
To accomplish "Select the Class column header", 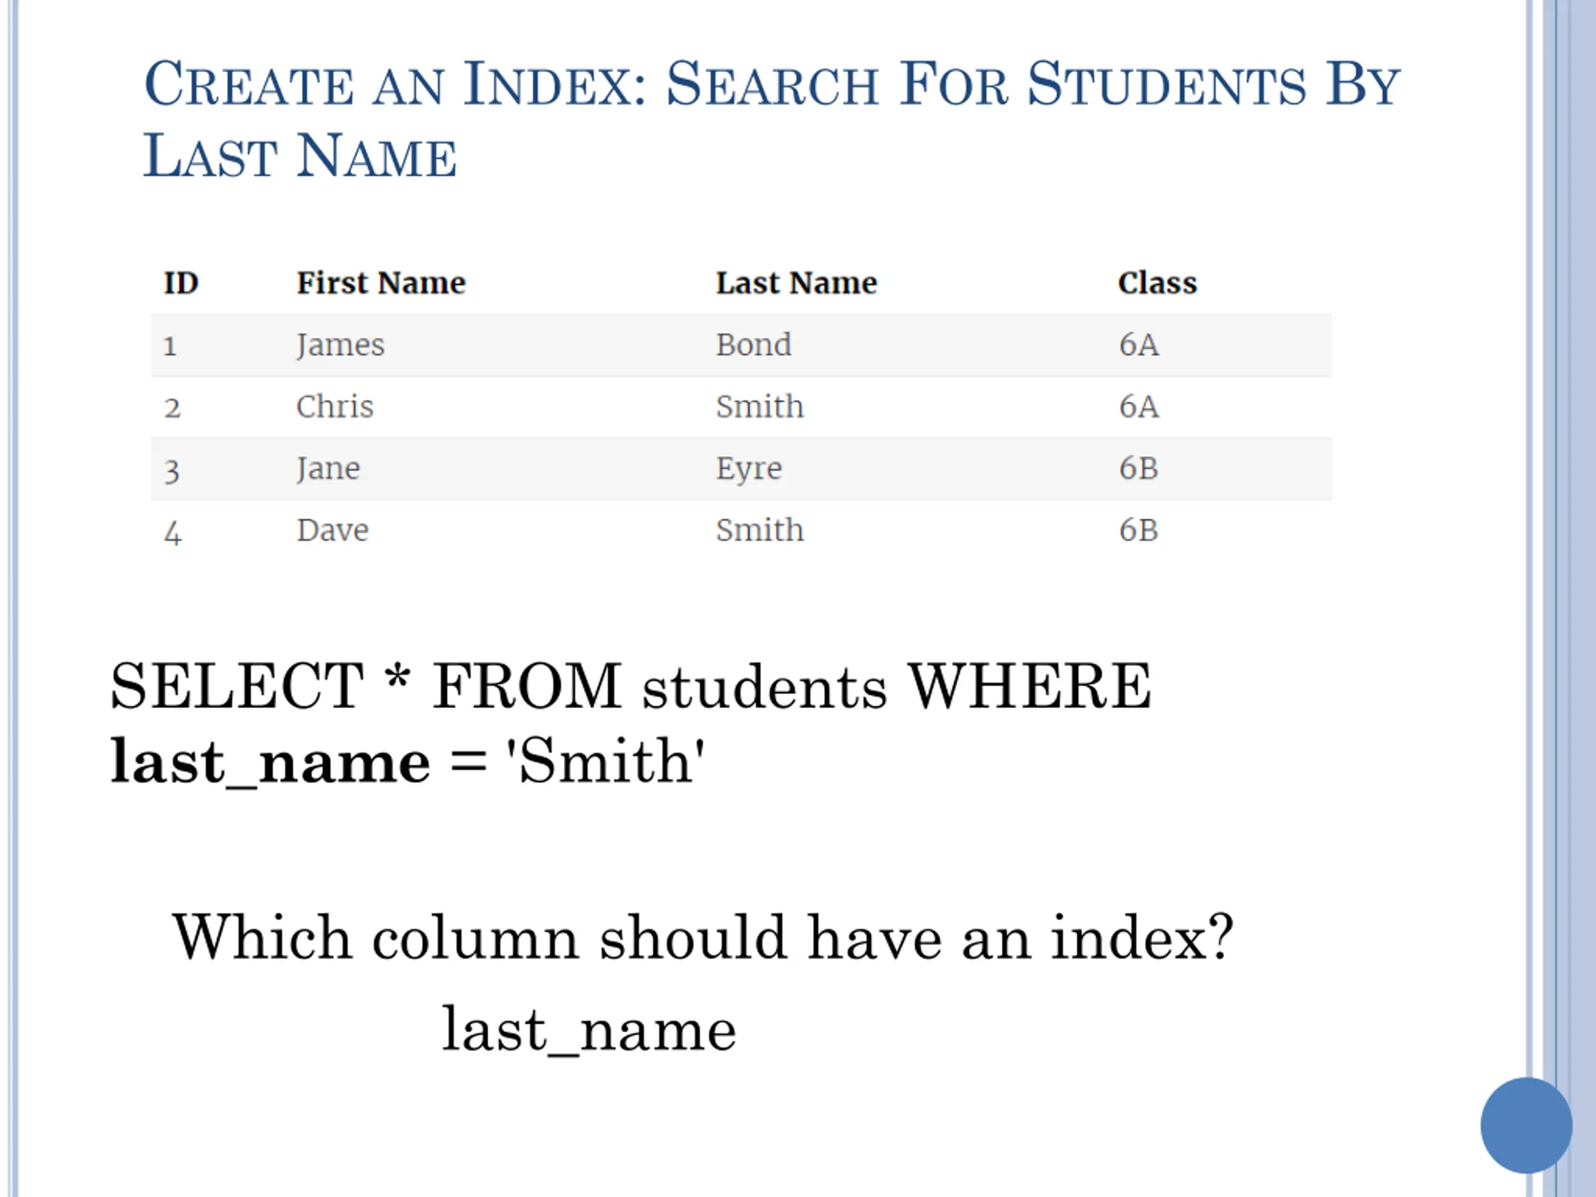I will (x=1157, y=283).
